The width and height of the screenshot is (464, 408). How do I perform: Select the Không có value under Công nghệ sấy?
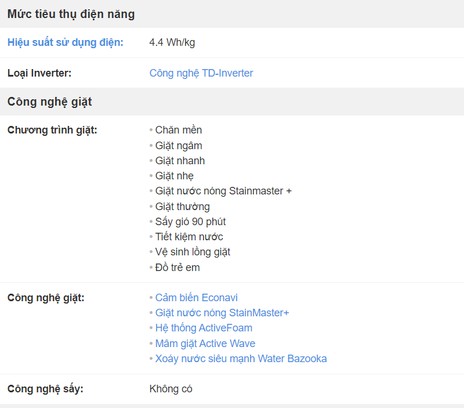171,389
